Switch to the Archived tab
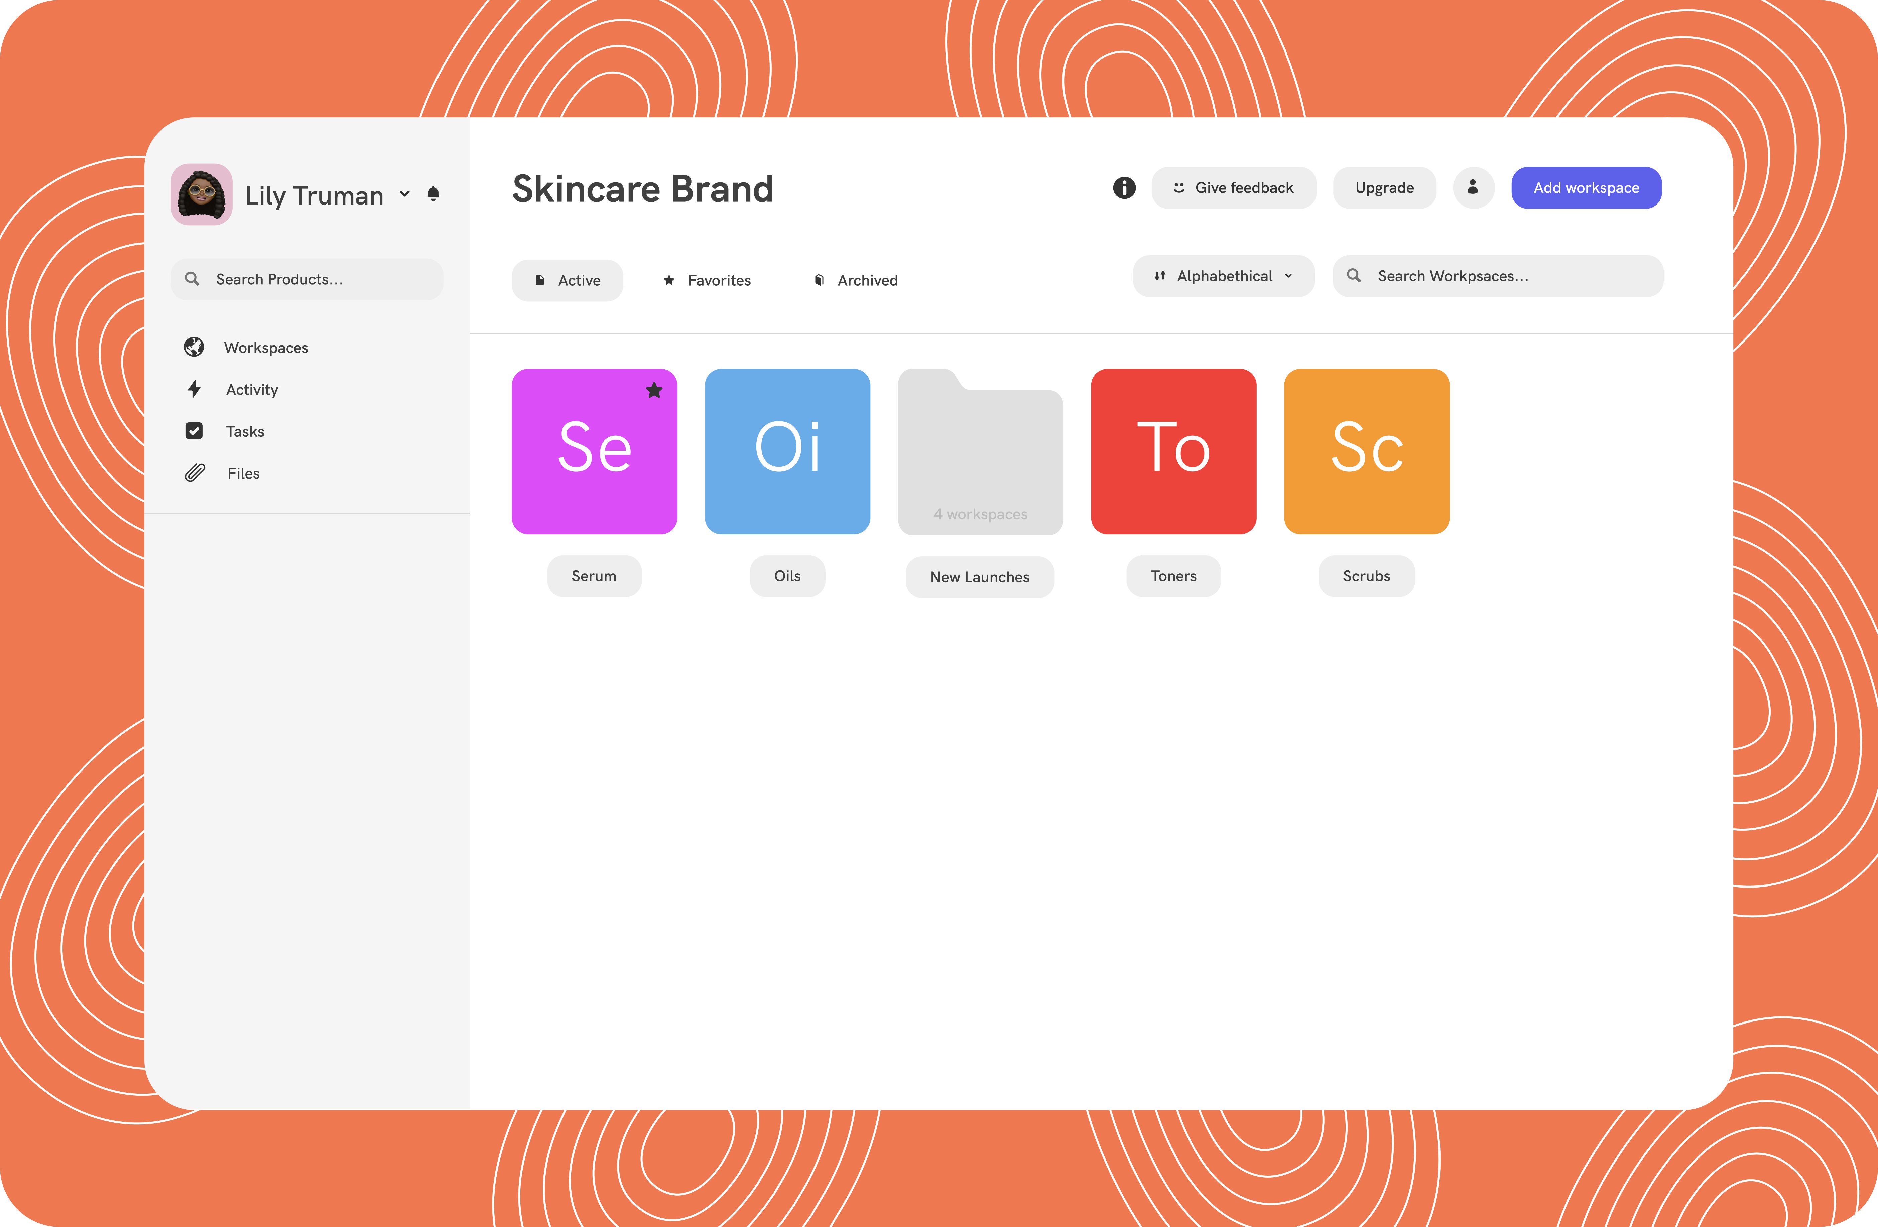The height and width of the screenshot is (1227, 1878). point(856,280)
